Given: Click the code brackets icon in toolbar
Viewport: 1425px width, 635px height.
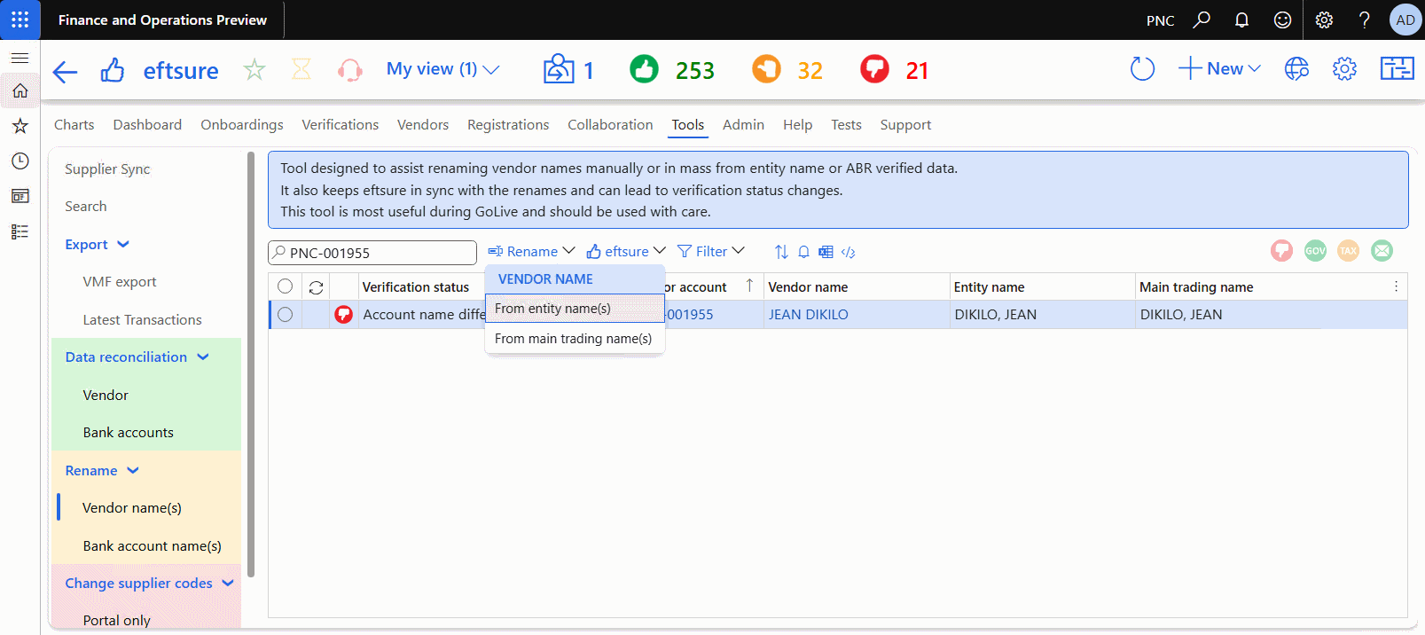Looking at the screenshot, I should click(x=848, y=252).
